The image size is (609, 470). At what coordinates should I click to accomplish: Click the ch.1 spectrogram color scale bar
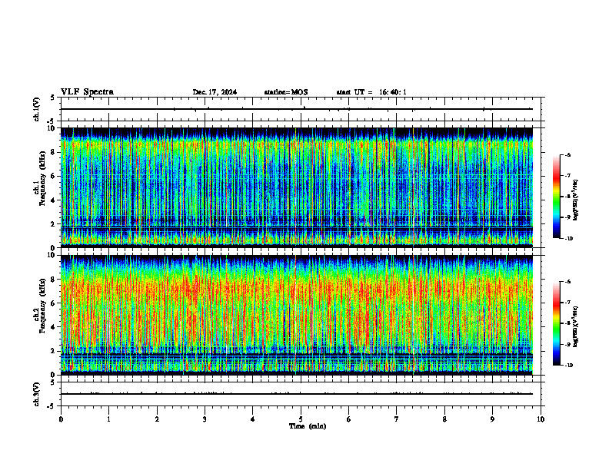tap(556, 197)
